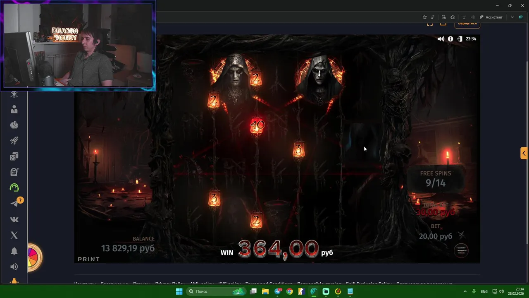529x298 pixels.
Task: Click the FREE SPINS 9/14 counter
Action: (x=436, y=179)
